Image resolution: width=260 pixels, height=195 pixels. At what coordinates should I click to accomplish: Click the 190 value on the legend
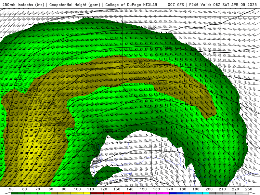click(x=196, y=189)
